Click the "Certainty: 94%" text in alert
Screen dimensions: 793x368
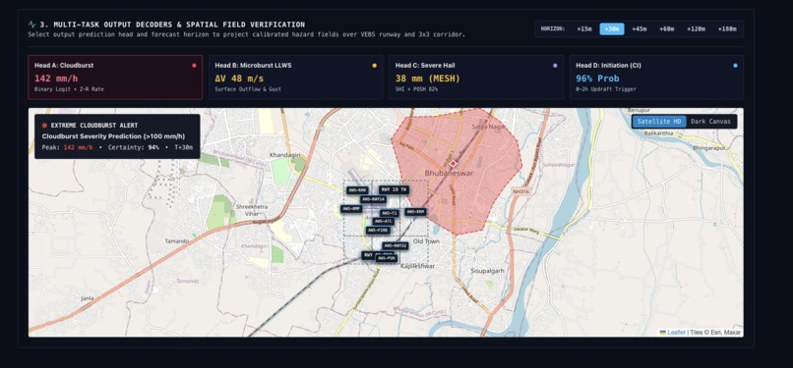click(134, 147)
